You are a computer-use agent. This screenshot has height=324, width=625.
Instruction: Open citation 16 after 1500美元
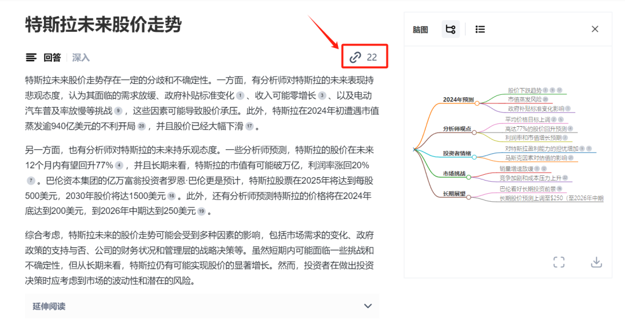click(x=171, y=196)
